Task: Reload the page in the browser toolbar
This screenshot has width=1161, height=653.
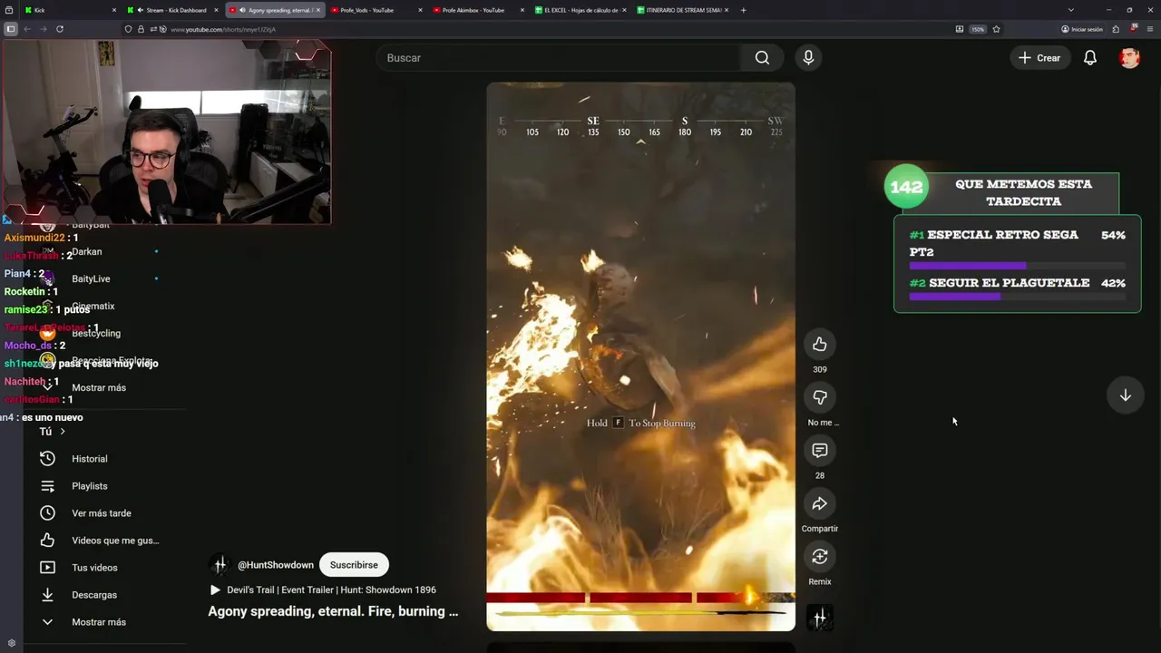Action: click(x=60, y=29)
